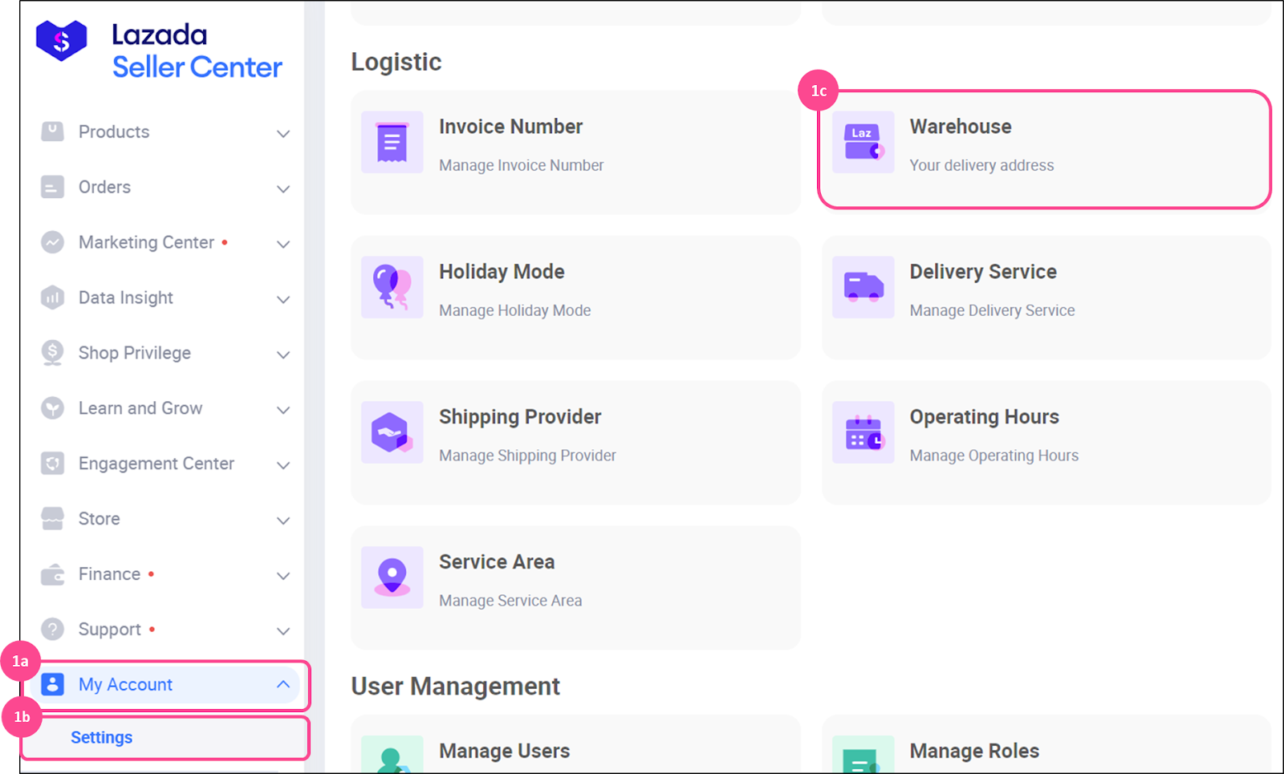Expand the Marketing Center chevron
Image resolution: width=1284 pixels, height=774 pixels.
283,244
